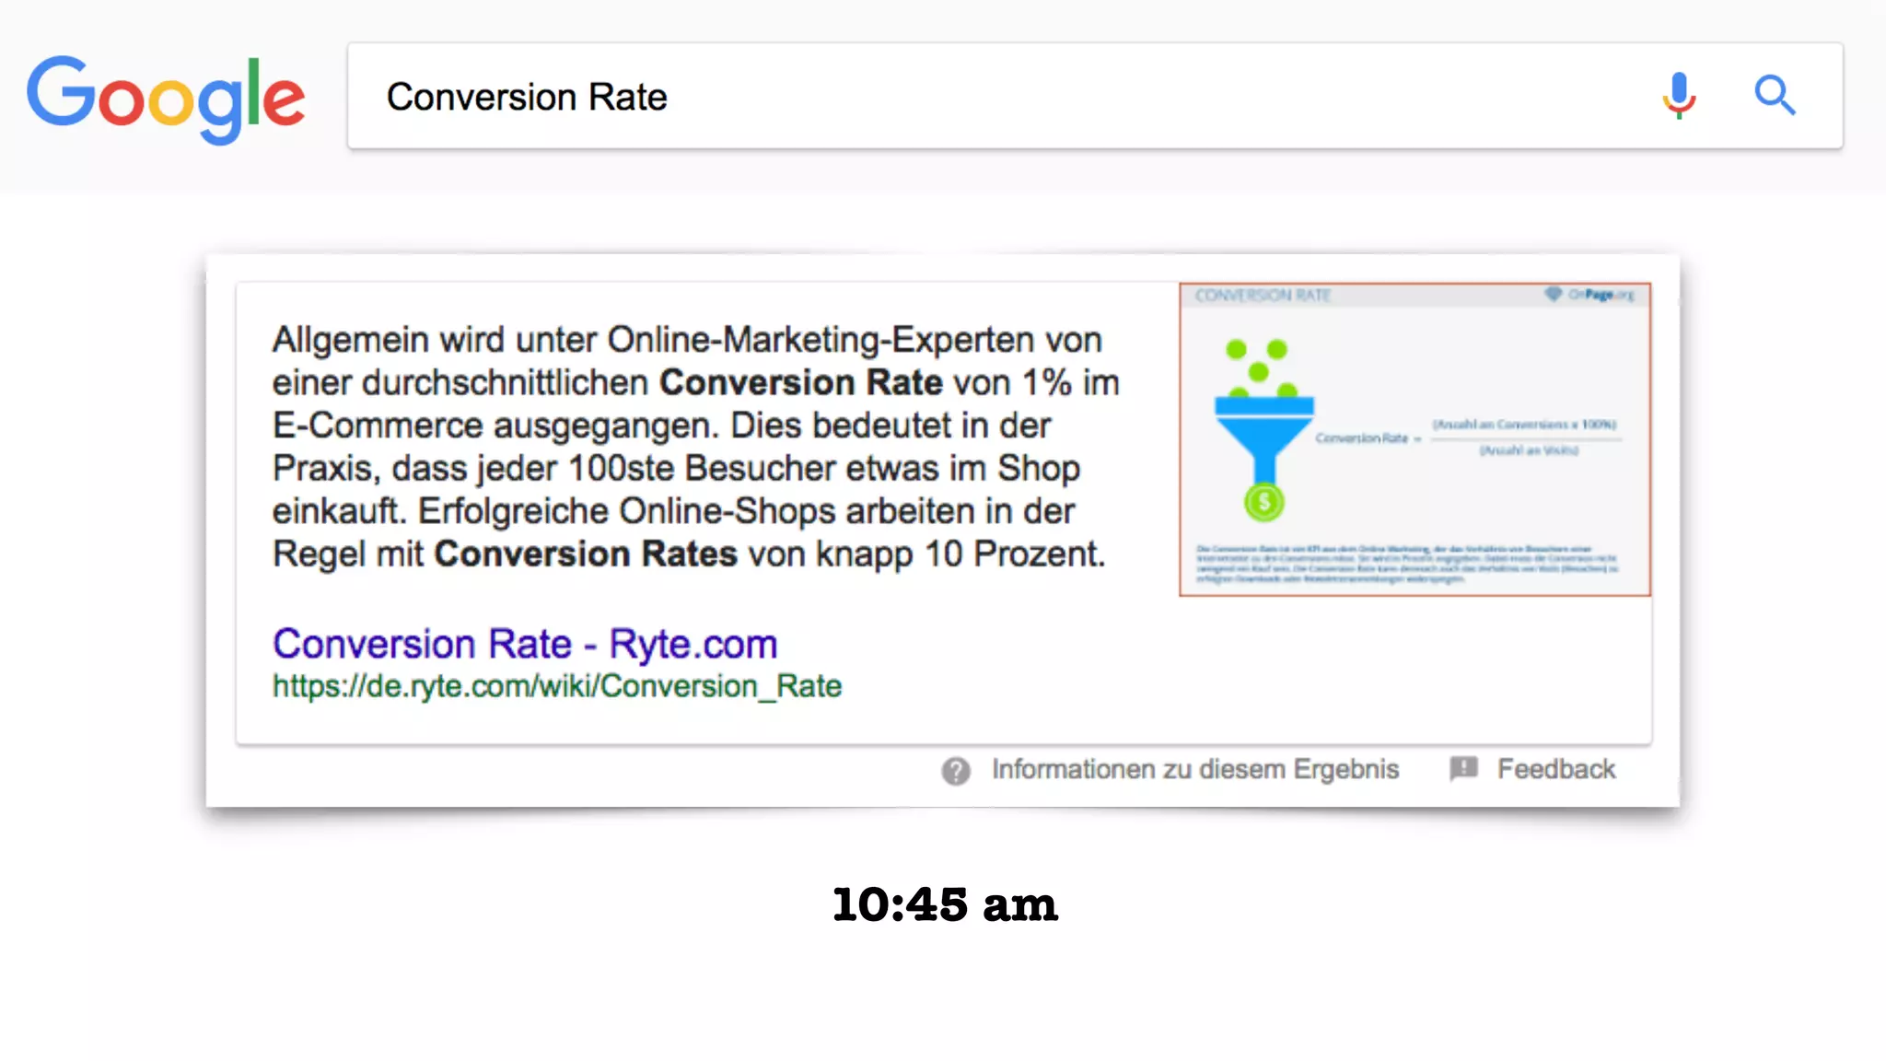The height and width of the screenshot is (1061, 1886).
Task: Click the Google logo
Action: [x=166, y=98]
